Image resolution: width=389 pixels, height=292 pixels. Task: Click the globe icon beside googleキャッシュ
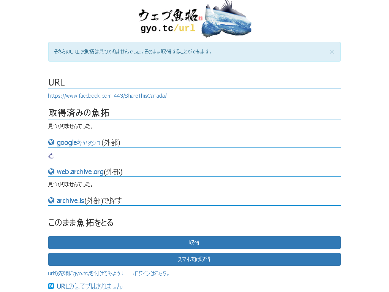pos(51,143)
